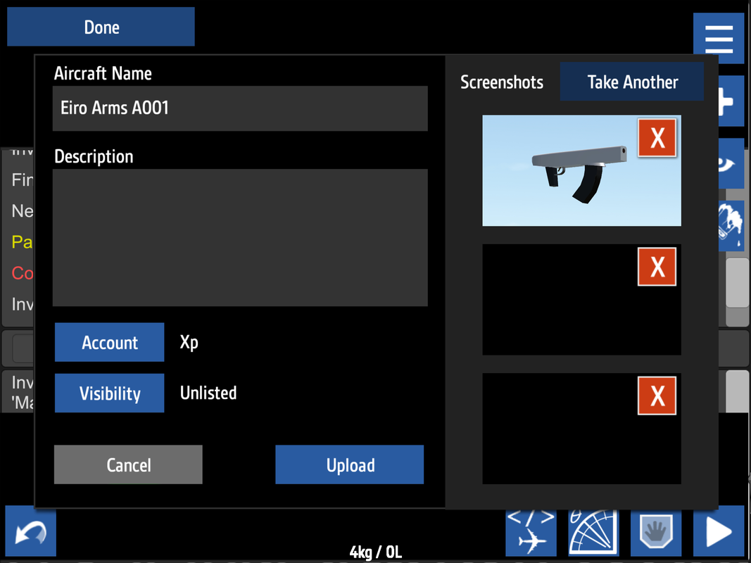Click the play button
751x563 pixels.
pos(719,531)
